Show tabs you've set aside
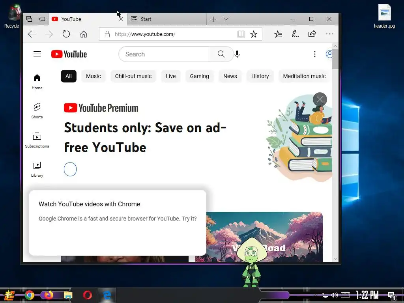 pos(29,19)
